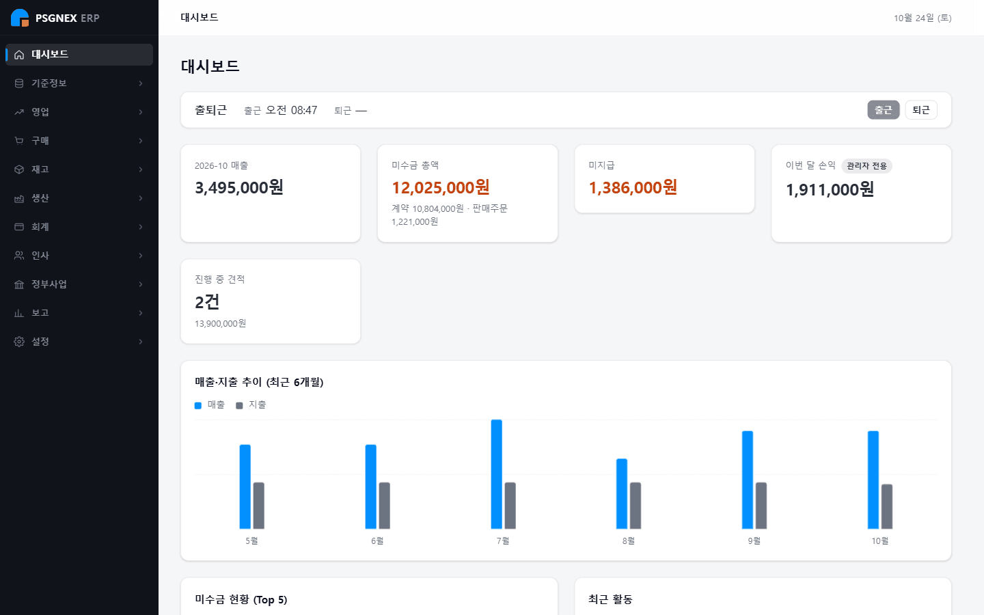This screenshot has width=984, height=615.
Task: Click the 3,495,000원 sales value
Action: click(x=239, y=188)
